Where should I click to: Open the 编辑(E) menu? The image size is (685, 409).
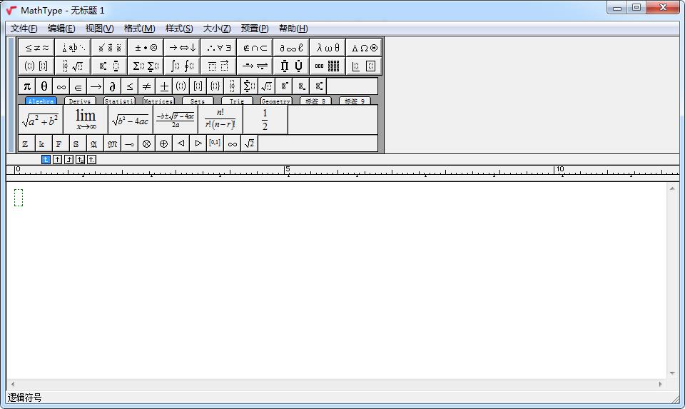61,29
